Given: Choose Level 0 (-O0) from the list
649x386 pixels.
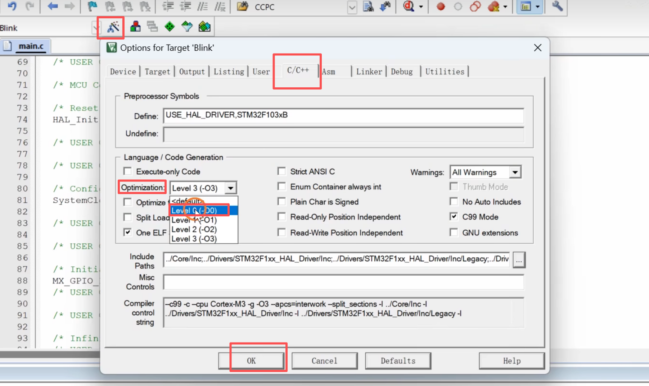Looking at the screenshot, I should pos(203,211).
